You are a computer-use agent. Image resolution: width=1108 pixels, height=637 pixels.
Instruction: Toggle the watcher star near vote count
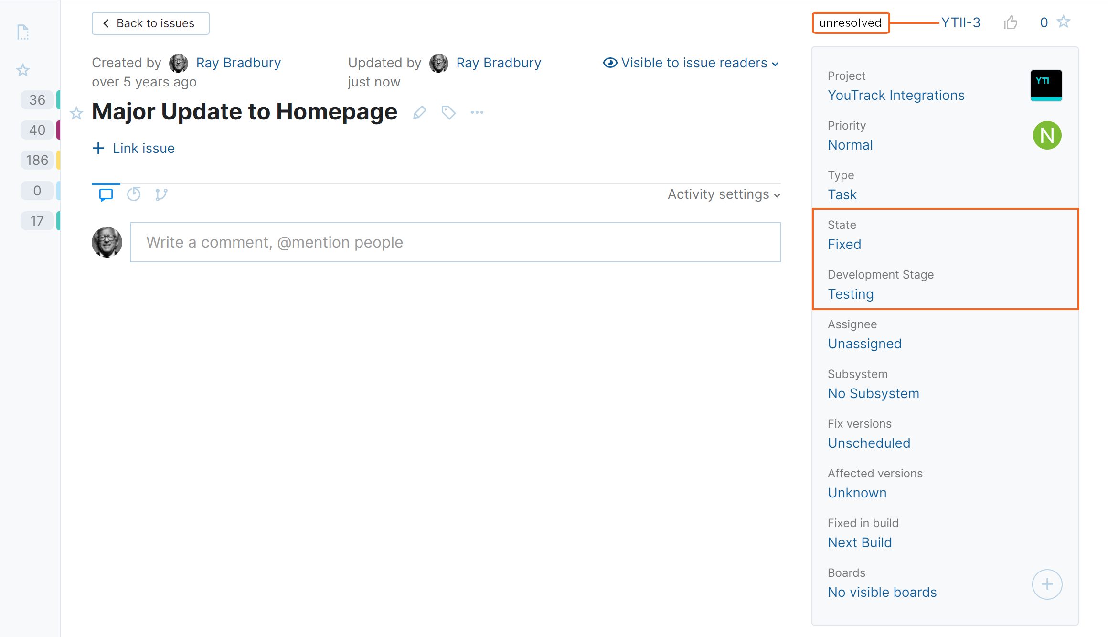coord(1064,22)
